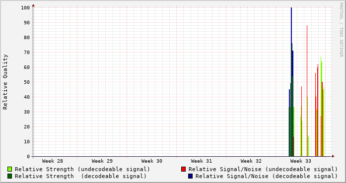346x183 pixels.
Task: Select the Week 31 axis label
Action: [202, 161]
